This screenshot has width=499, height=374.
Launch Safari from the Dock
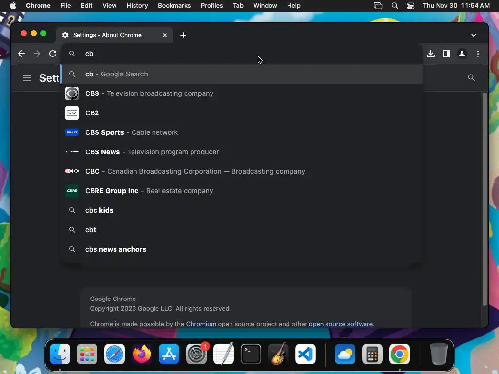pos(115,354)
